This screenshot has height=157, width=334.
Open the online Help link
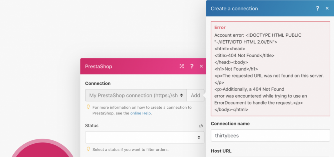141,113
